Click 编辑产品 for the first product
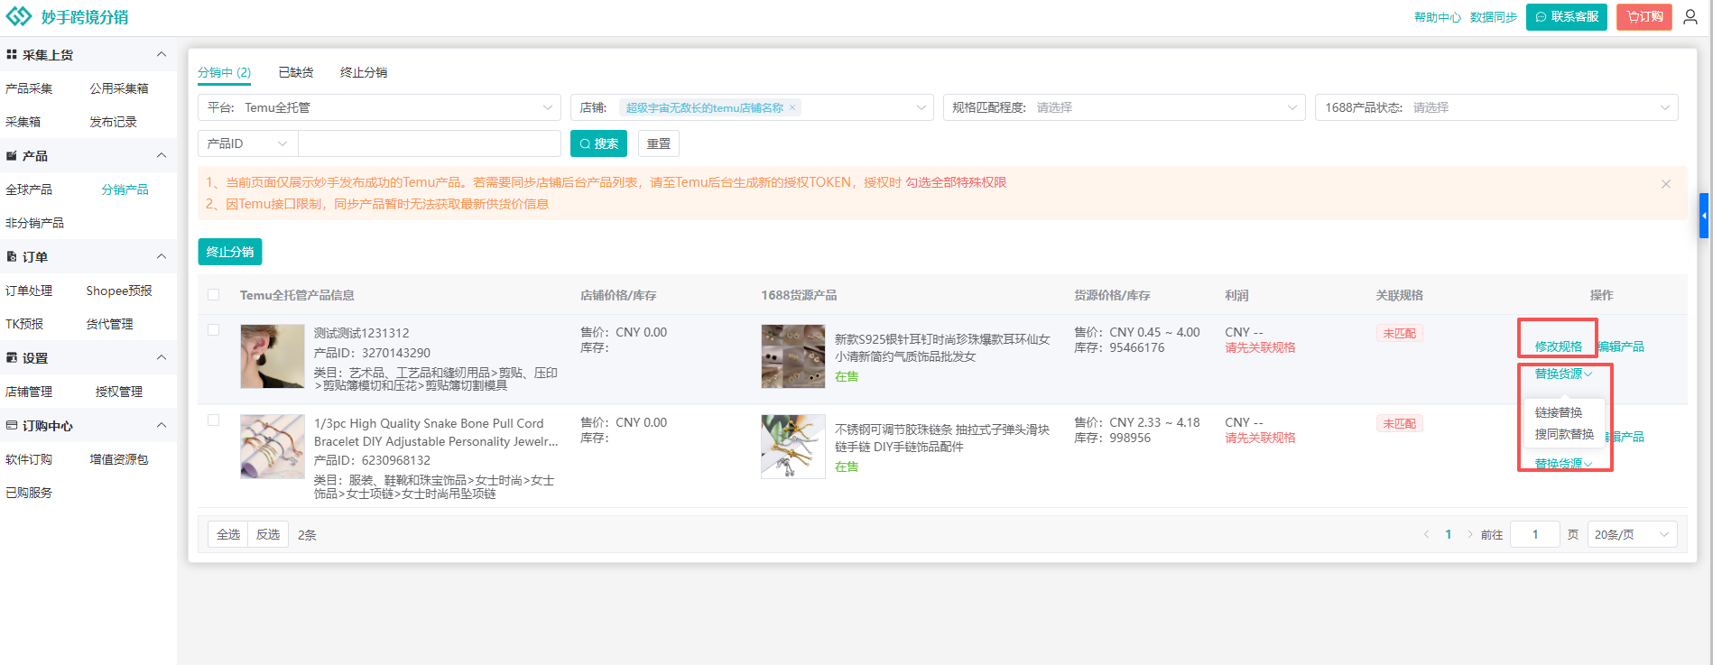This screenshot has width=1713, height=665. 1621,346
